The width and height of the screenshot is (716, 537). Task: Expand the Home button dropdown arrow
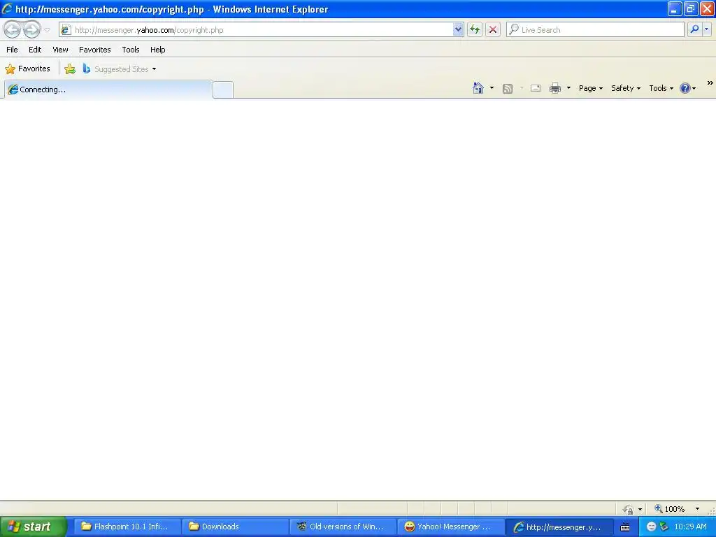click(492, 88)
